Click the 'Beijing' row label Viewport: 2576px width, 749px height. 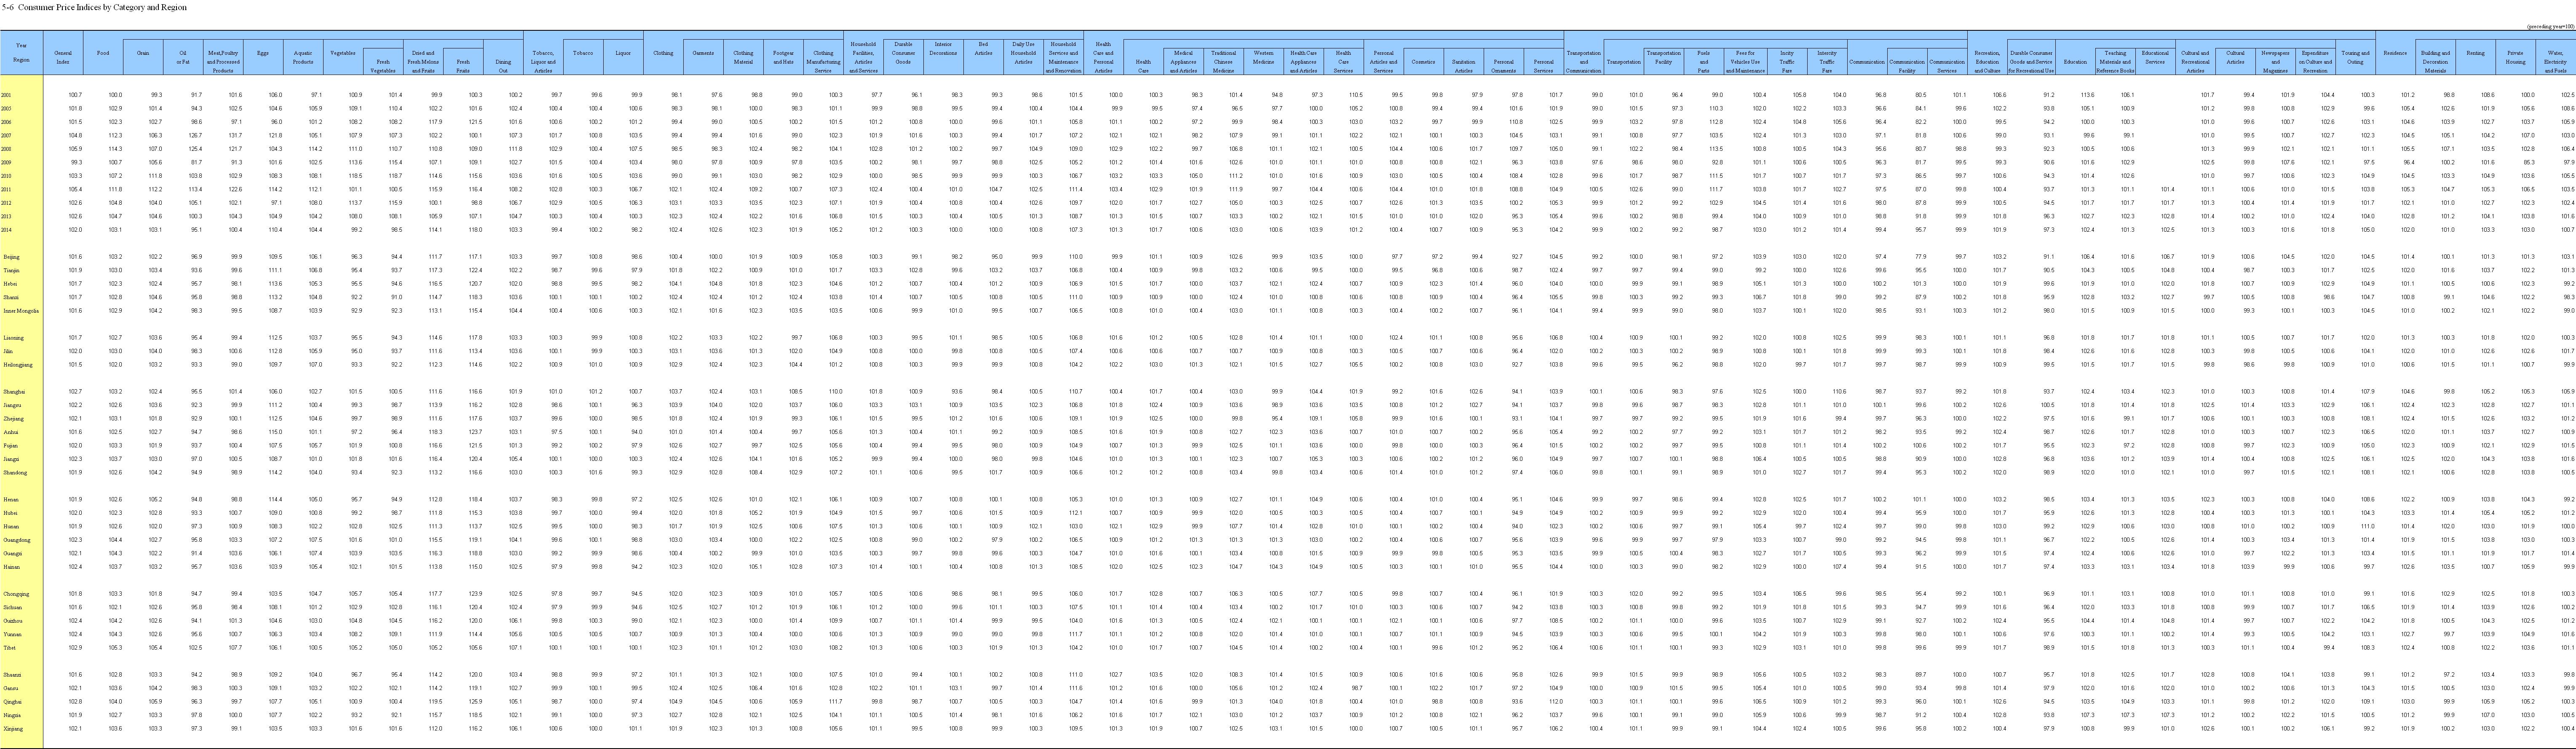click(x=11, y=257)
